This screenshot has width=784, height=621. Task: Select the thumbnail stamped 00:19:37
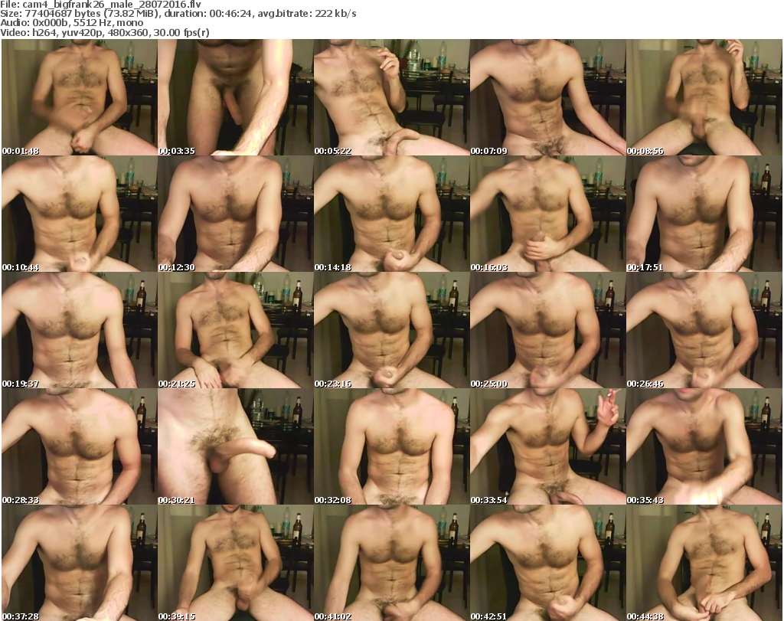pos(79,331)
